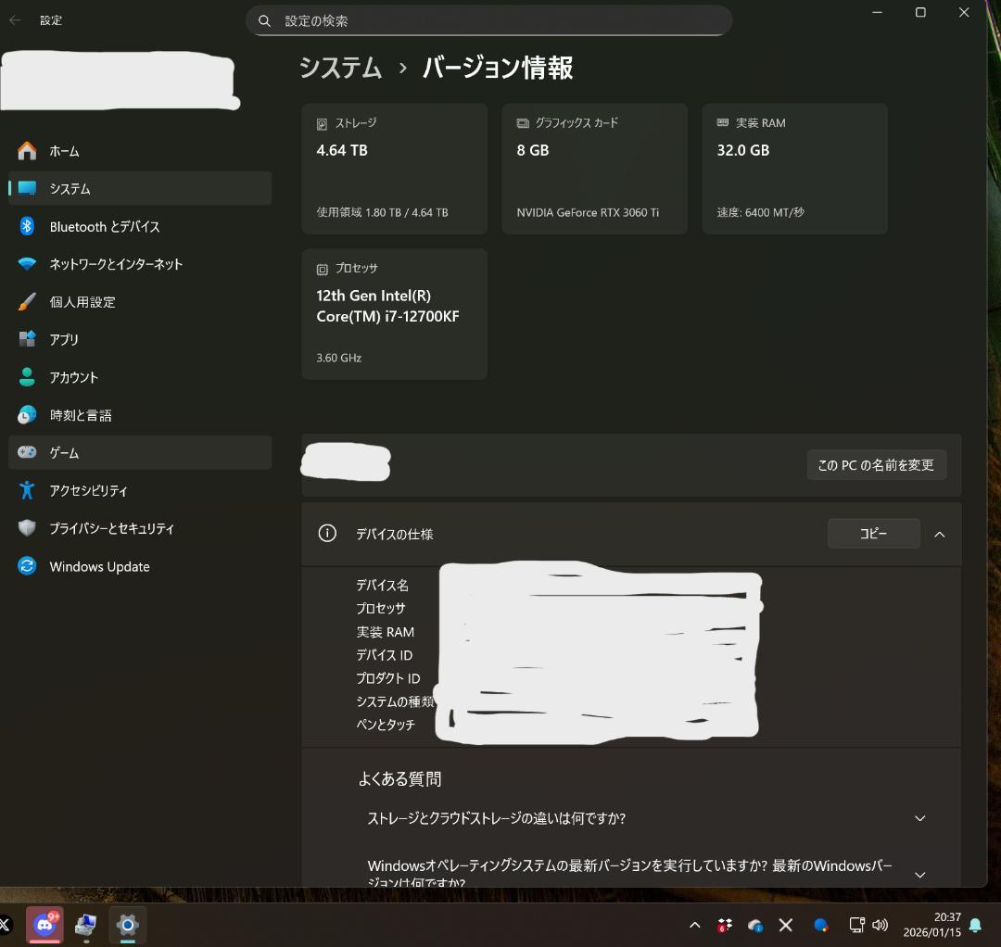Click the Windows Update icon
This screenshot has width=1001, height=947.
point(28,566)
